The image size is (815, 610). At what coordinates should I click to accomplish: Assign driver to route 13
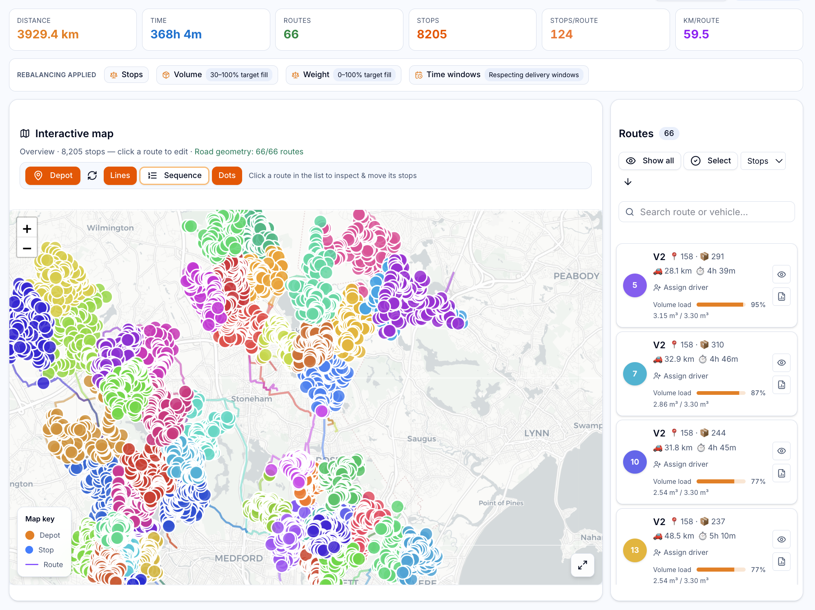coord(681,552)
